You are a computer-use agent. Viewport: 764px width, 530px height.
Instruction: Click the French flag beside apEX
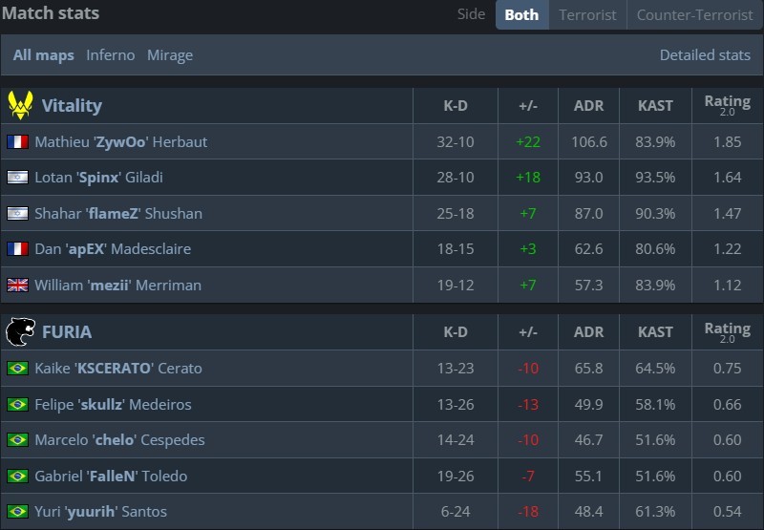tap(17, 249)
